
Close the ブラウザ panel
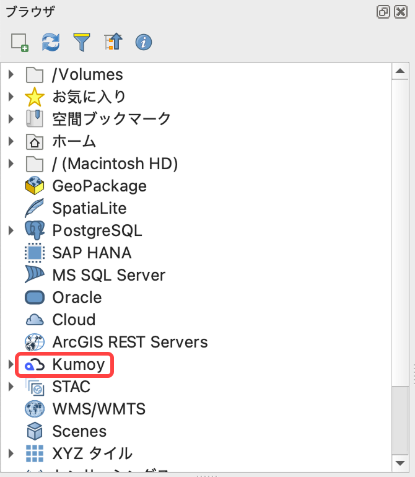(x=400, y=12)
